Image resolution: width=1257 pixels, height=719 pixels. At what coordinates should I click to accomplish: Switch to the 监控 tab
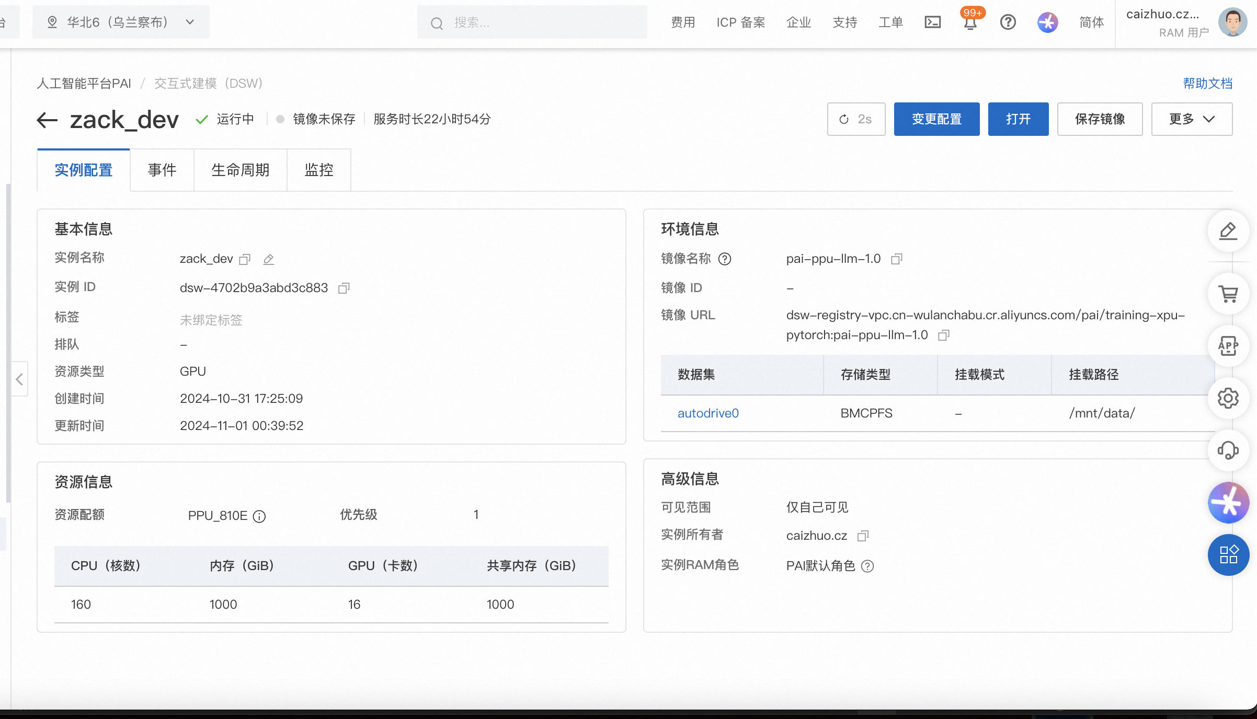pos(318,170)
